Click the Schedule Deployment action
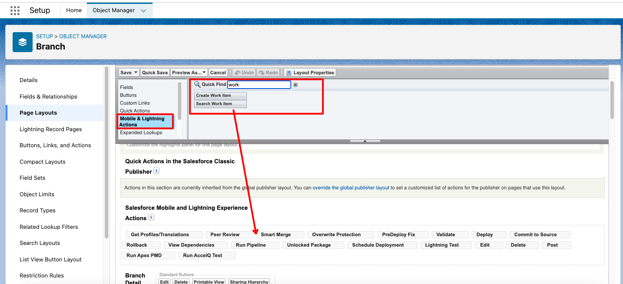Screen dimensions: 623x284 point(382,245)
